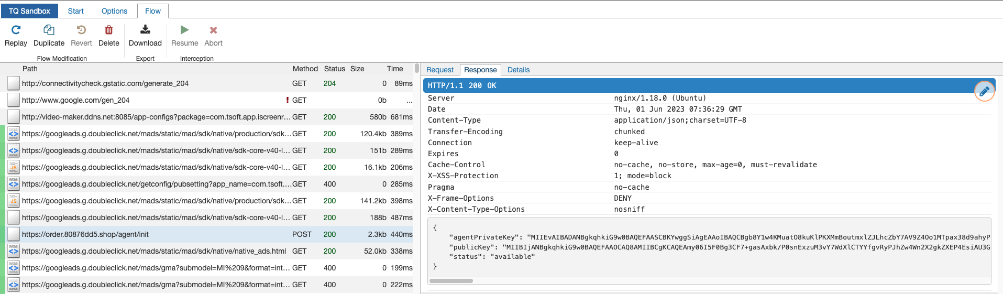Open the Options menu tab
Screen dimensions: 1003x294
click(x=114, y=11)
